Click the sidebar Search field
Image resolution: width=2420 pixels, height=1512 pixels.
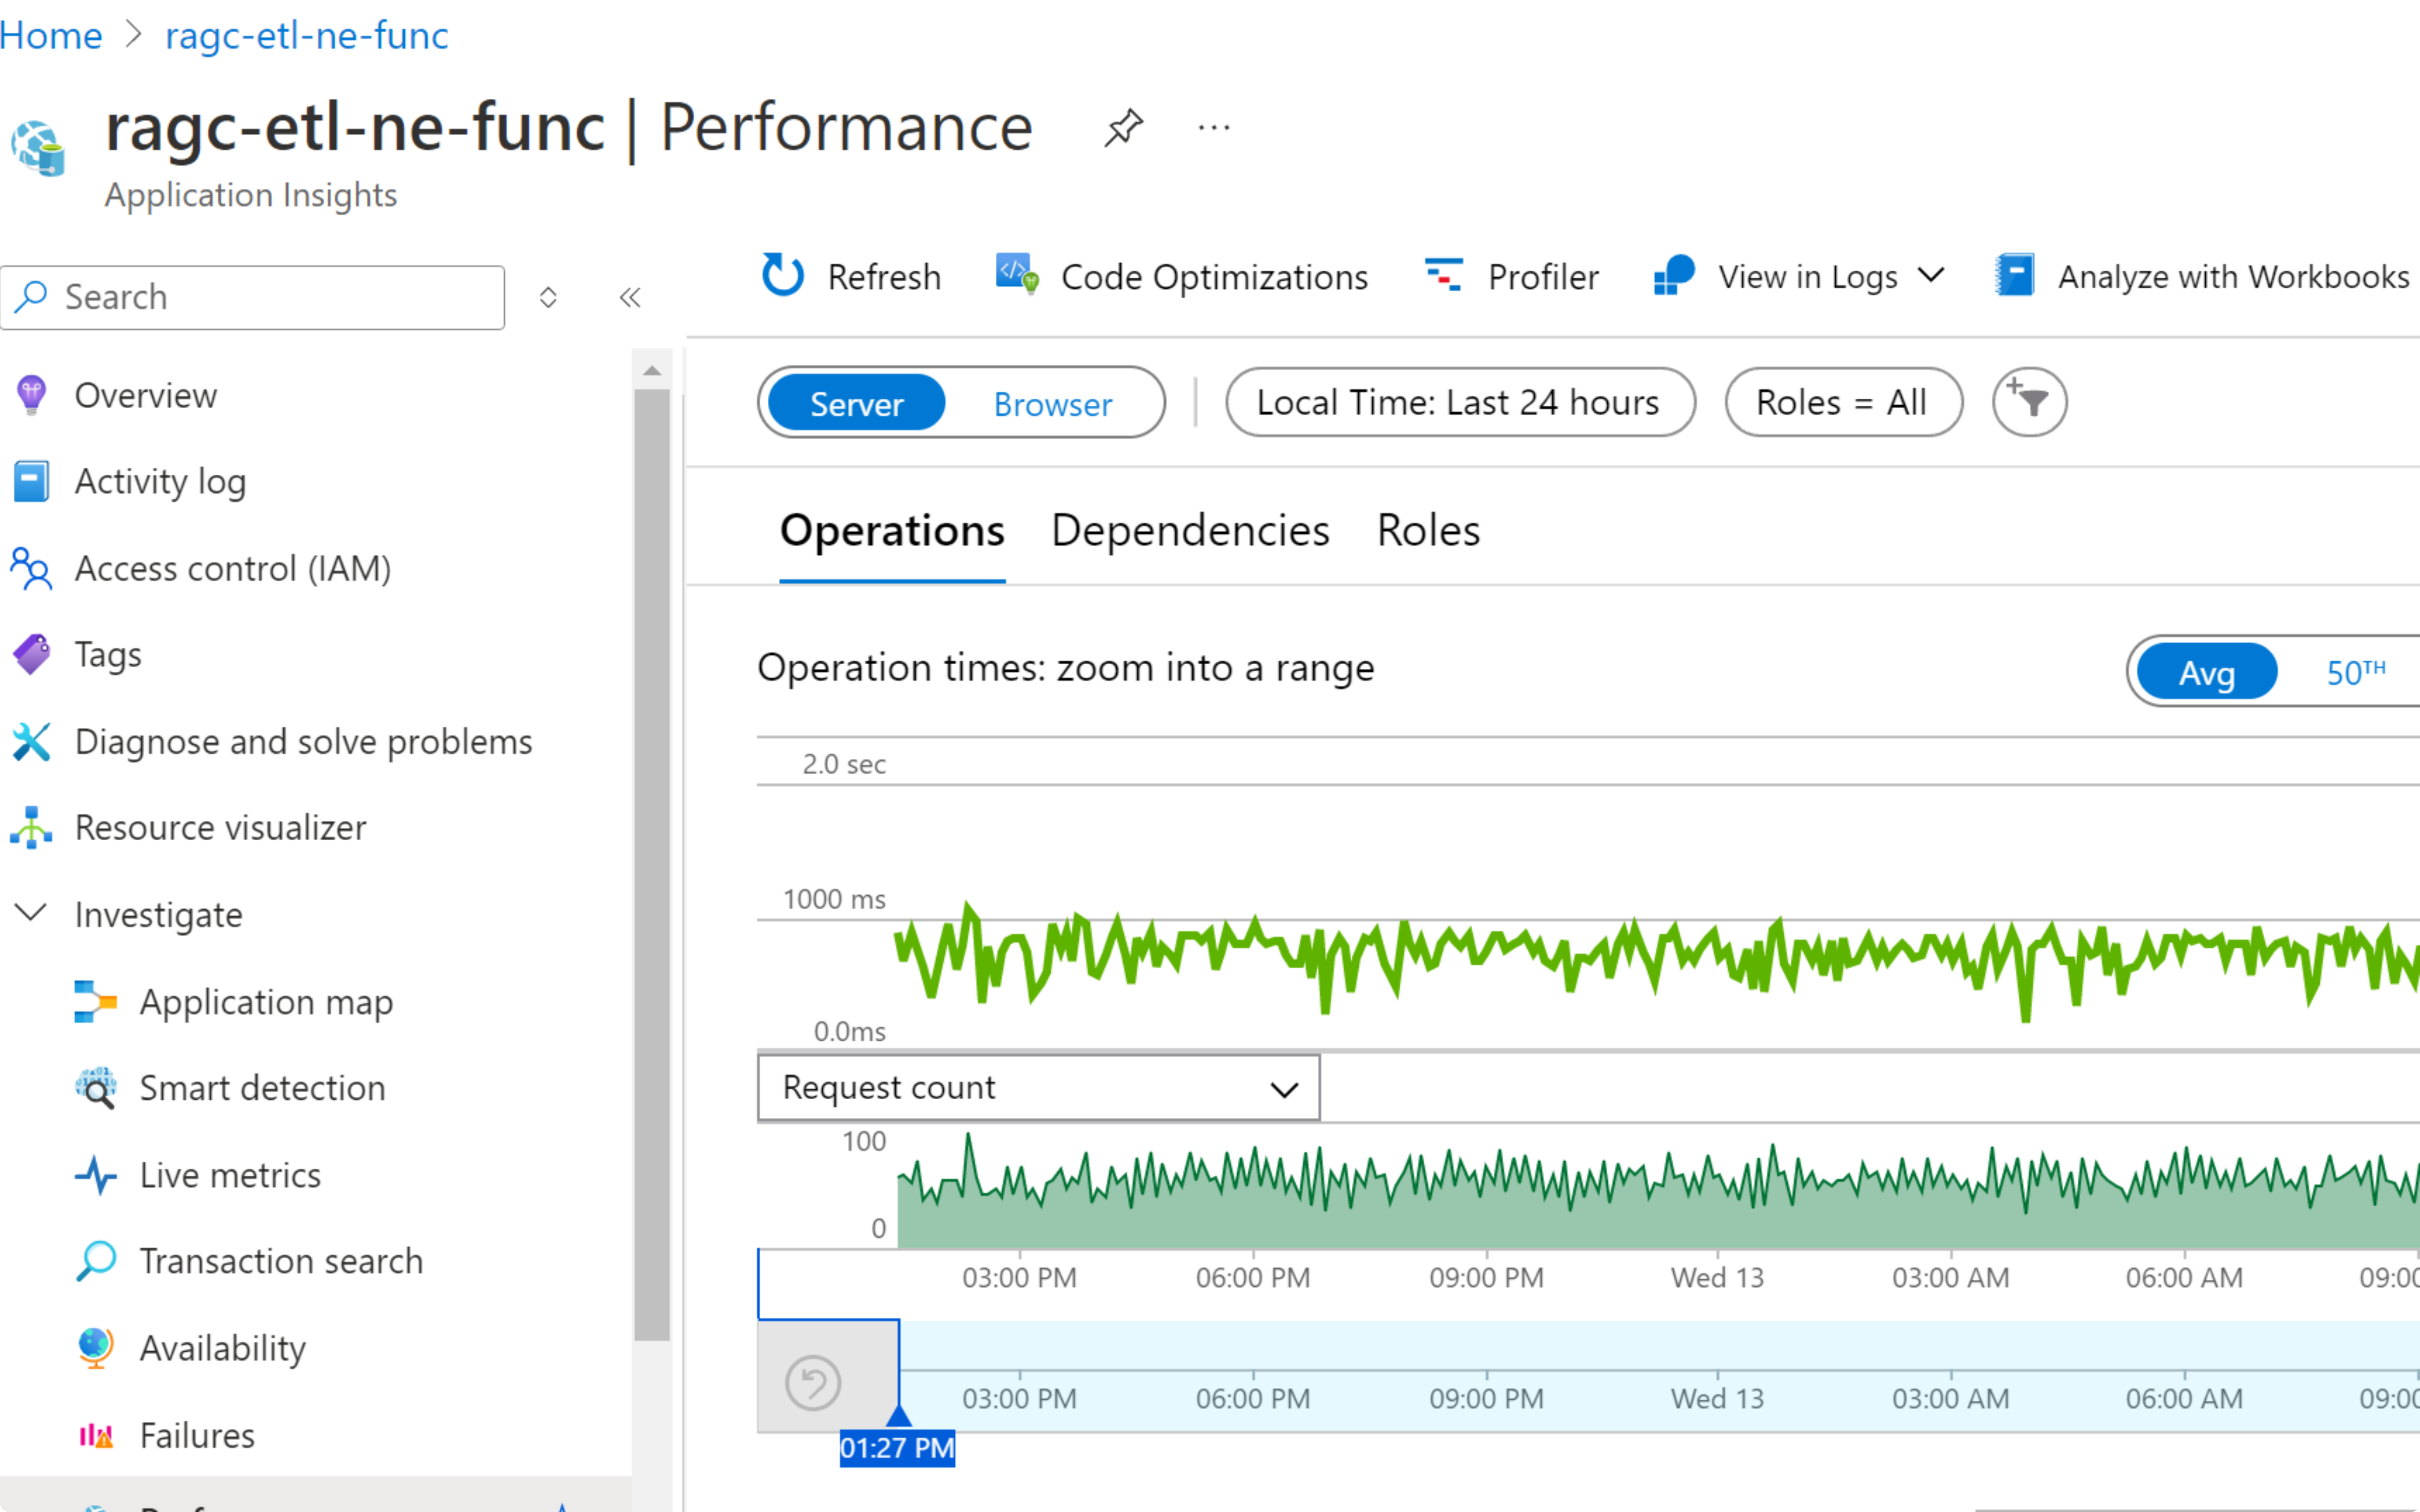tap(254, 297)
